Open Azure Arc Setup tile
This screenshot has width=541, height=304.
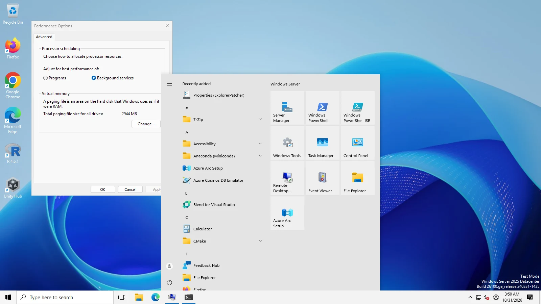click(x=287, y=213)
